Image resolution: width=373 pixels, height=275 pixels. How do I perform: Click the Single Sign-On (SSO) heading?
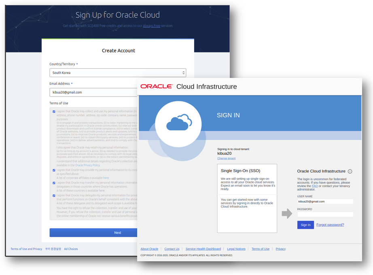pos(240,171)
